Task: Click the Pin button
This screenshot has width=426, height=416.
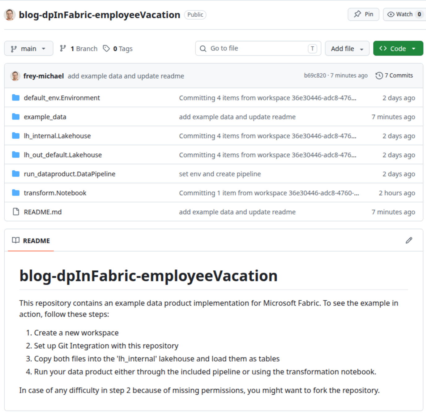Action: click(363, 14)
